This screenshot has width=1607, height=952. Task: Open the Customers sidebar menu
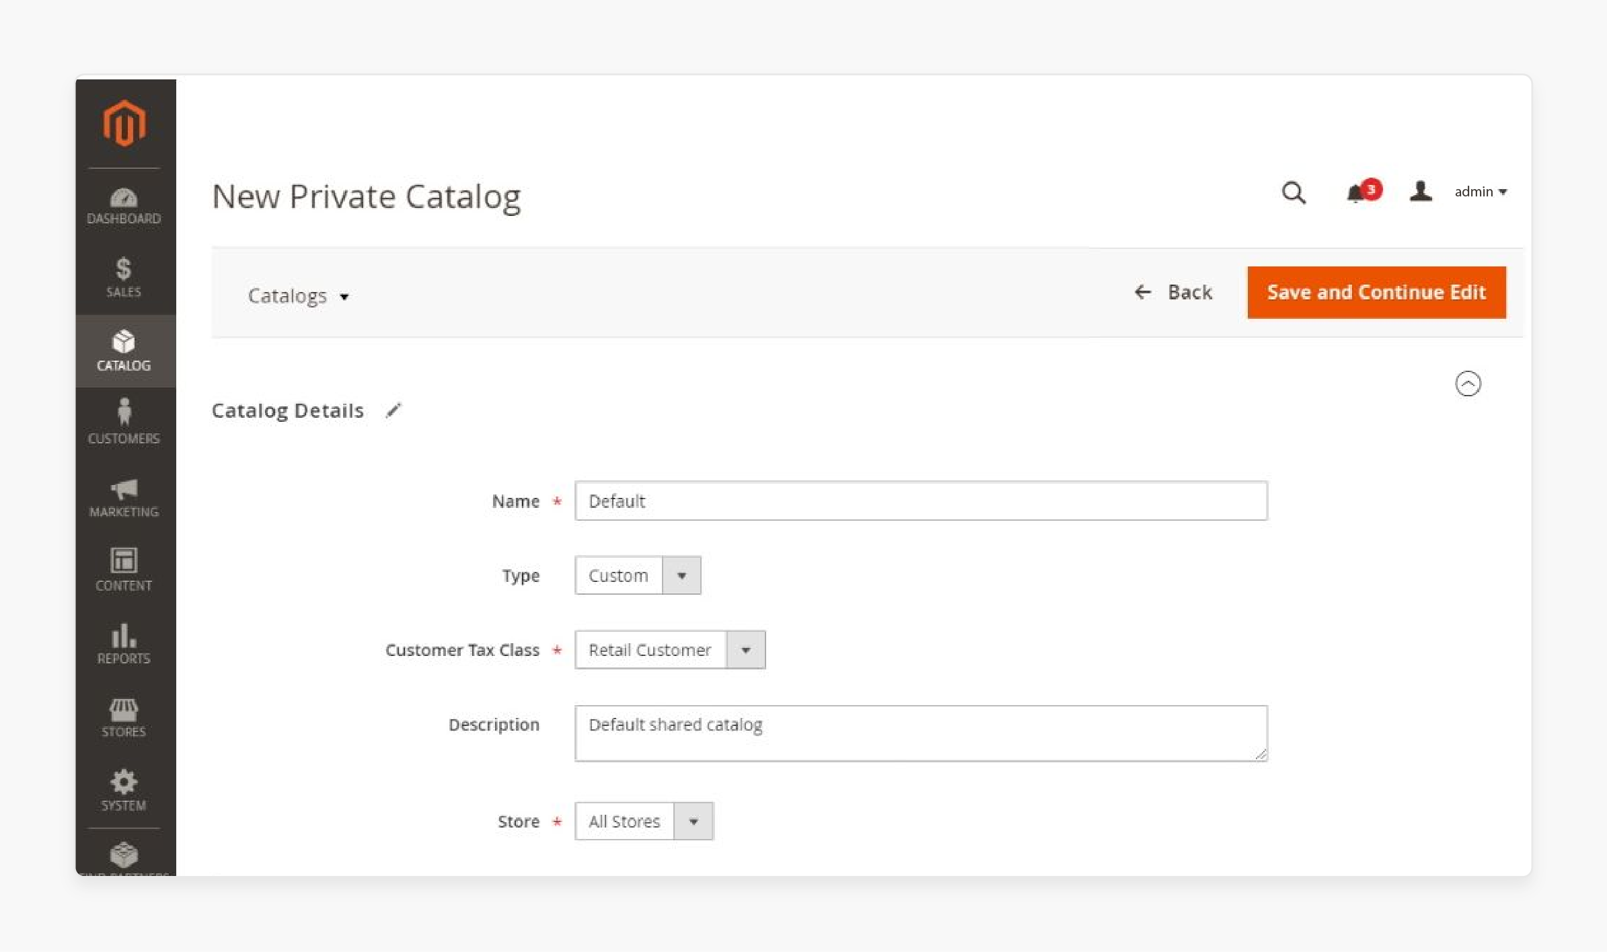(124, 423)
